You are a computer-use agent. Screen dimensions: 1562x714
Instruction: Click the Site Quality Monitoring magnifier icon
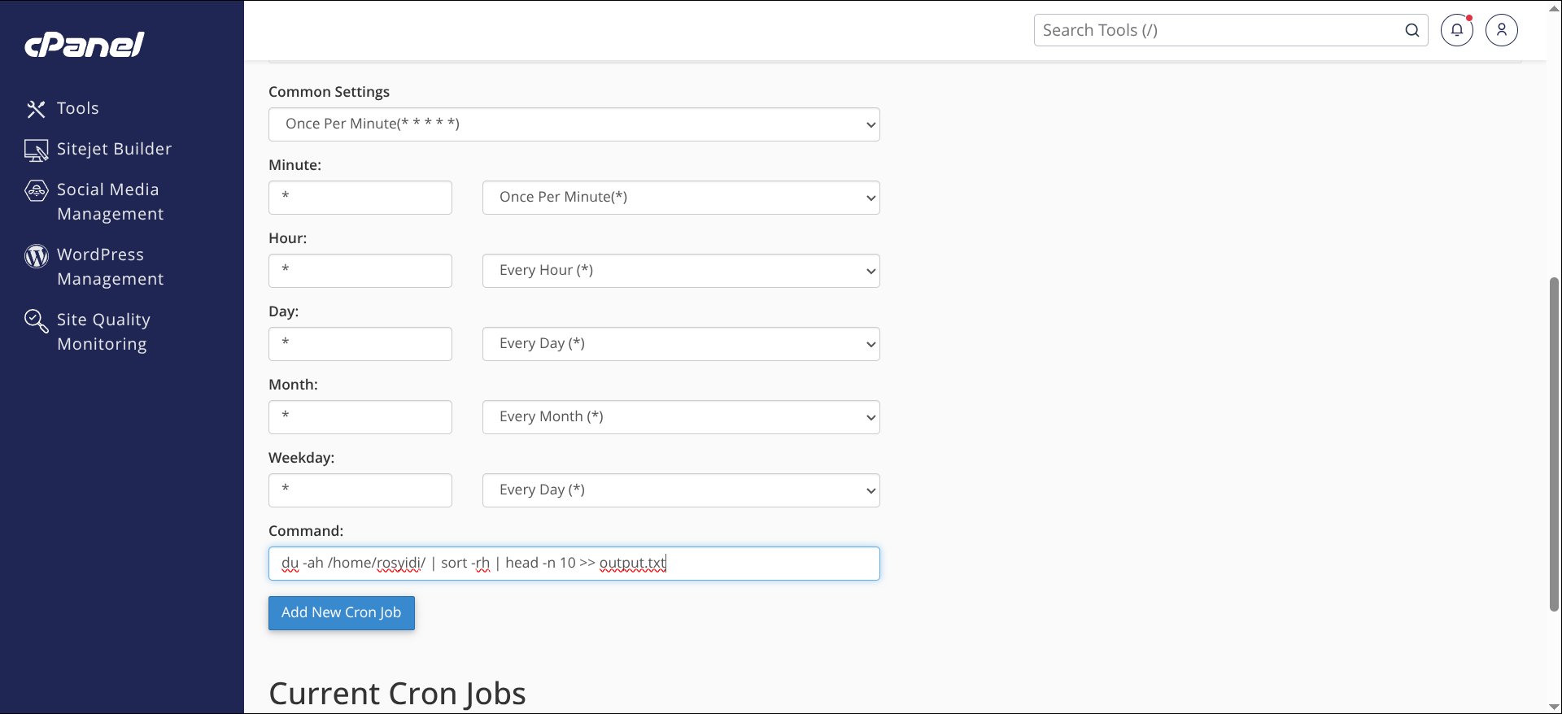coord(36,320)
